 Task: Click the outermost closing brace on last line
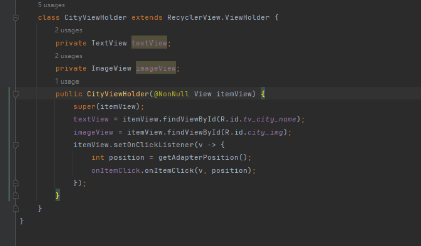pyautogui.click(x=22, y=221)
